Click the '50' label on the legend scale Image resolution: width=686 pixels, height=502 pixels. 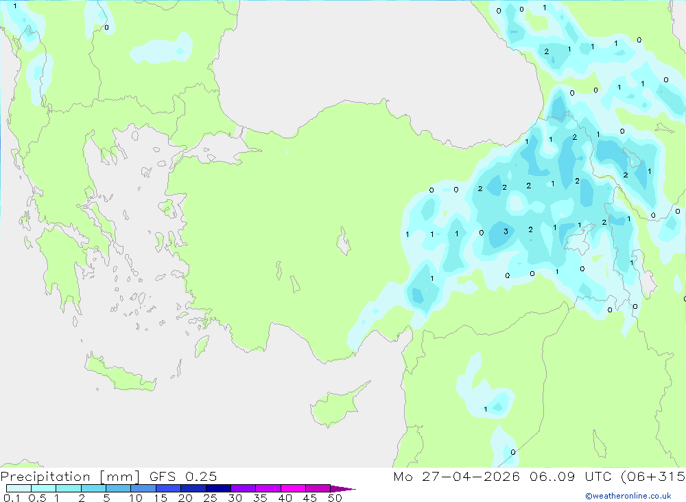coord(335,498)
